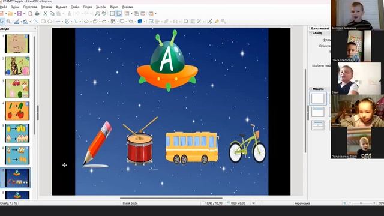The image size is (384, 216).
Task: Select the Diamond basic shapes tool
Action: (86, 22)
